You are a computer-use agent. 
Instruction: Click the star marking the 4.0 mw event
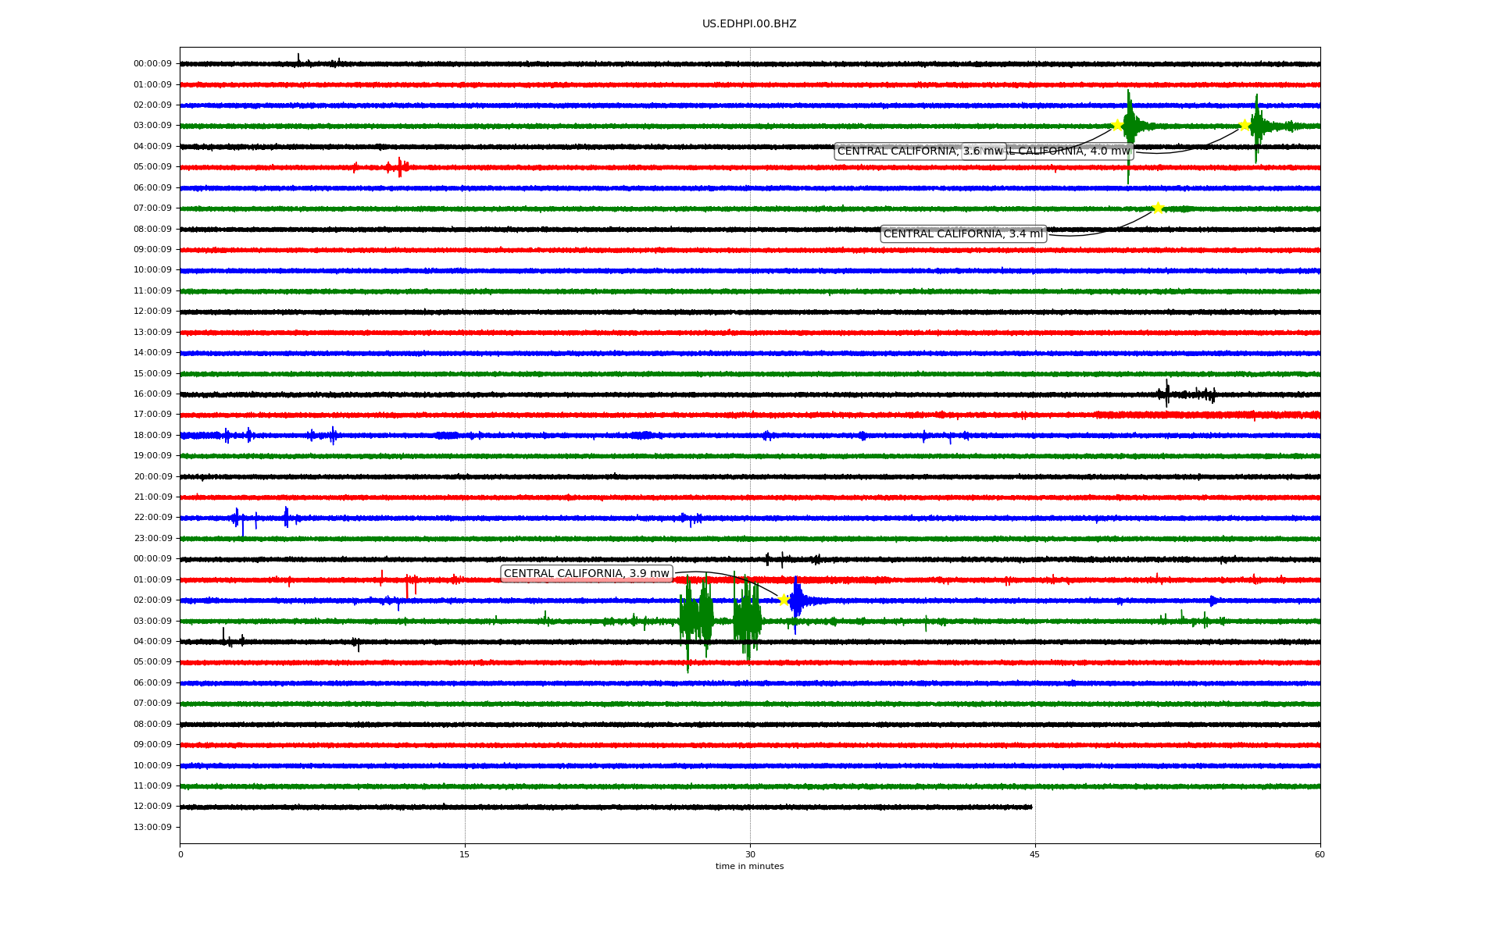(1245, 125)
